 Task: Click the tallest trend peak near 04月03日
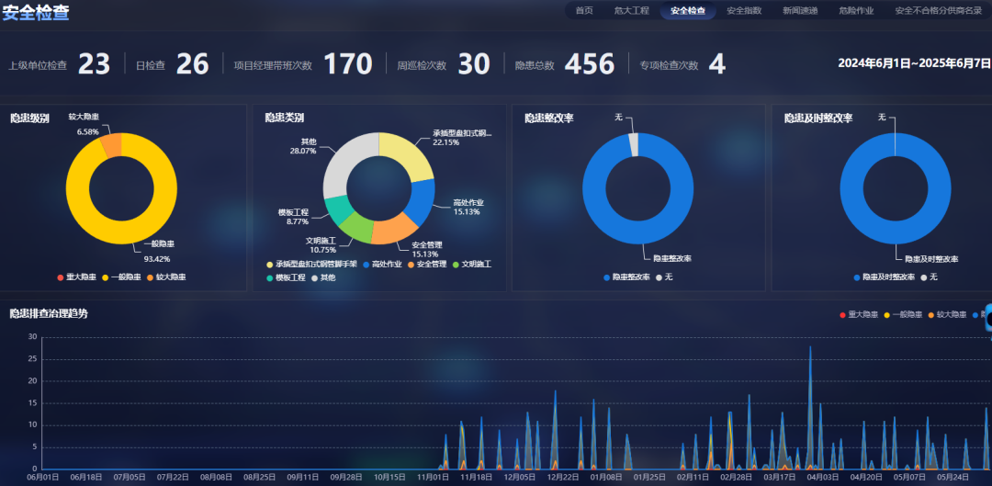point(810,351)
